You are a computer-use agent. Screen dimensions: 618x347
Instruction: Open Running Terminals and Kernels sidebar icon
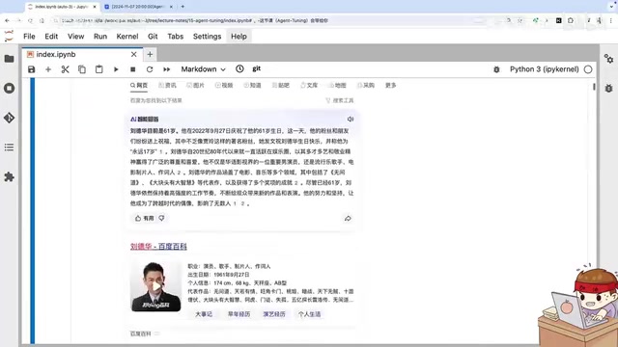(x=9, y=88)
